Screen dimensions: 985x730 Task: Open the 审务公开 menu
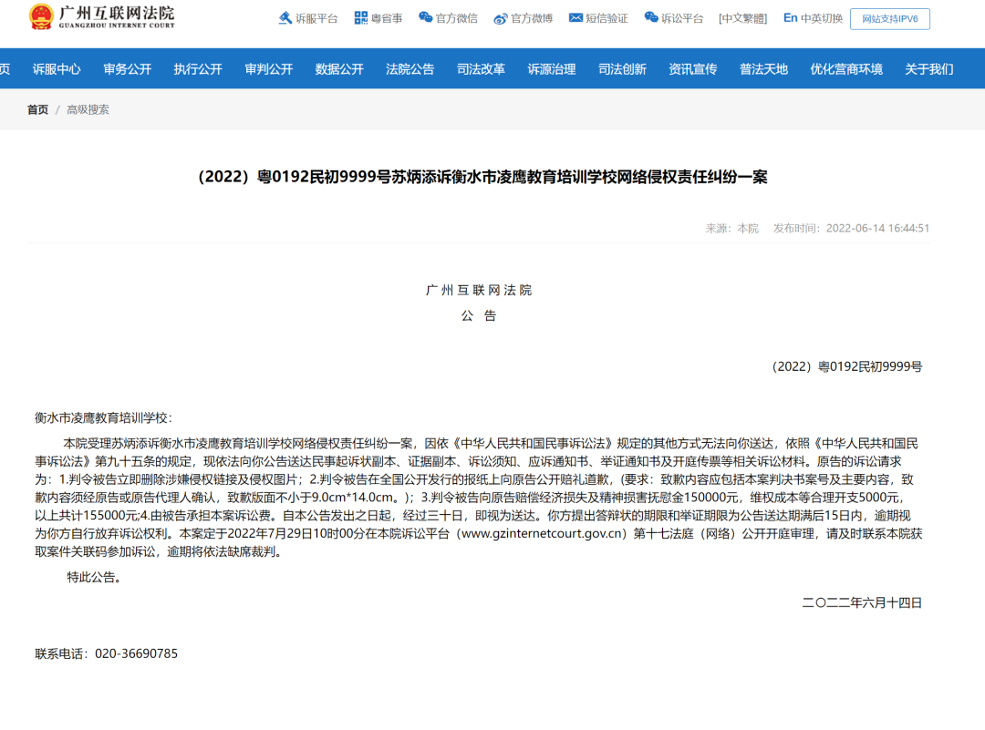(x=128, y=69)
